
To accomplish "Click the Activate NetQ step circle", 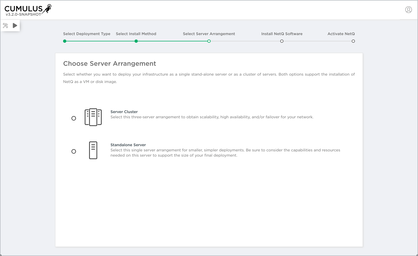I will pyautogui.click(x=353, y=41).
